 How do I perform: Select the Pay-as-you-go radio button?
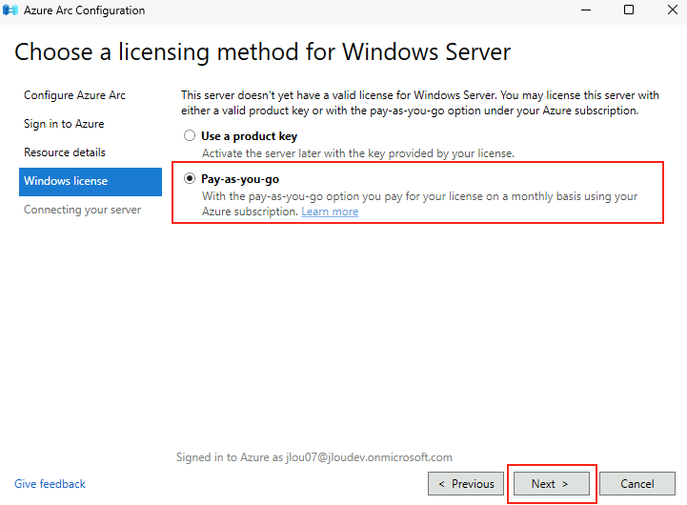coord(190,179)
